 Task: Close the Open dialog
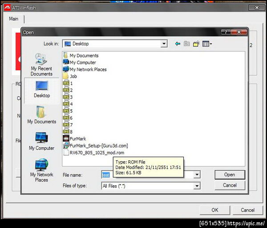pos(239,32)
